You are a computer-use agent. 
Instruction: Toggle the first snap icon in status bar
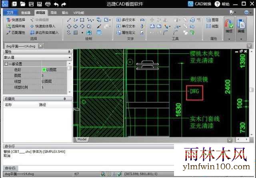tap(103, 174)
